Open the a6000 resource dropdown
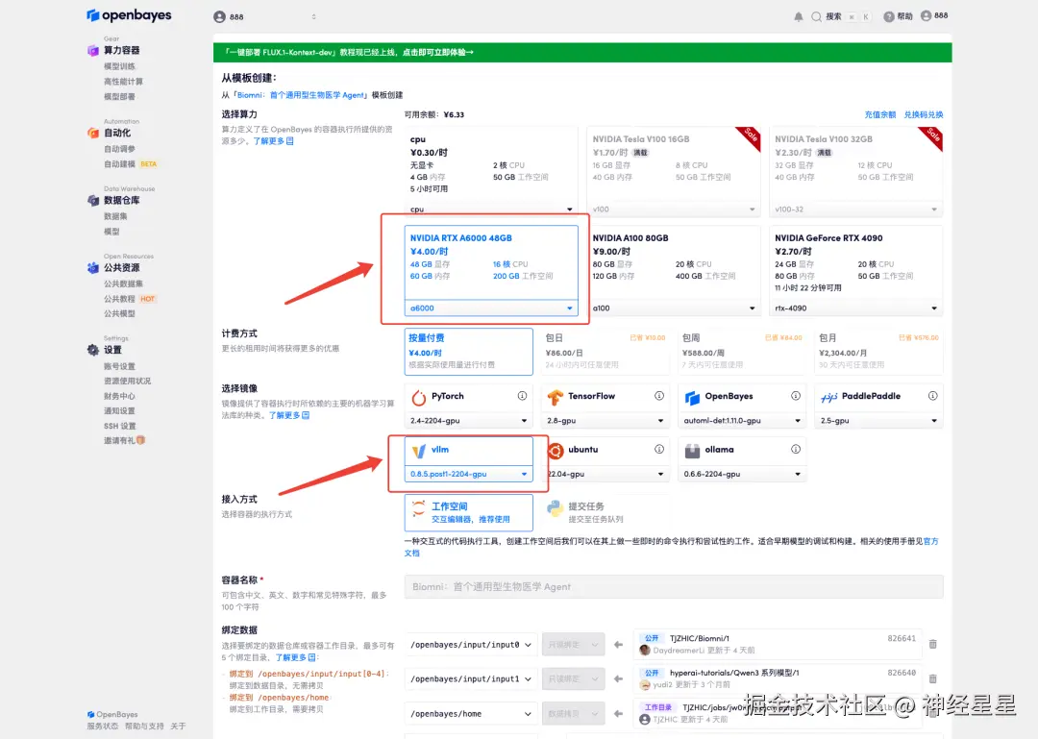Image resolution: width=1038 pixels, height=739 pixels. (x=491, y=308)
